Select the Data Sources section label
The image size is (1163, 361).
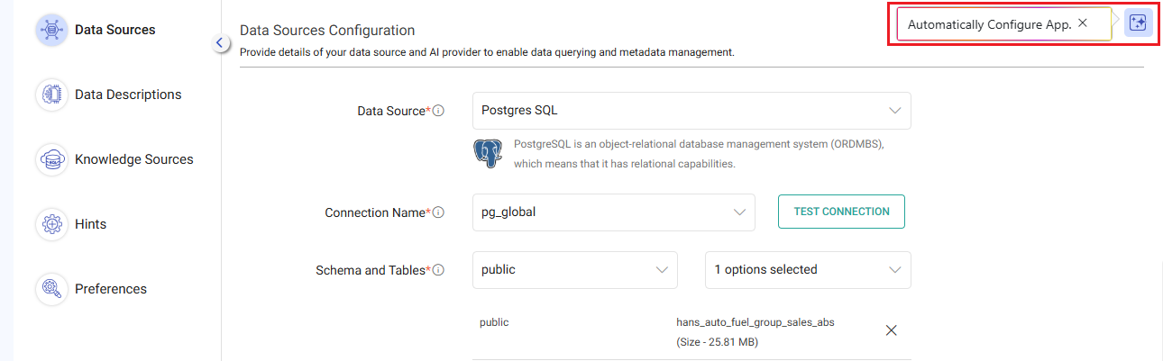[115, 30]
